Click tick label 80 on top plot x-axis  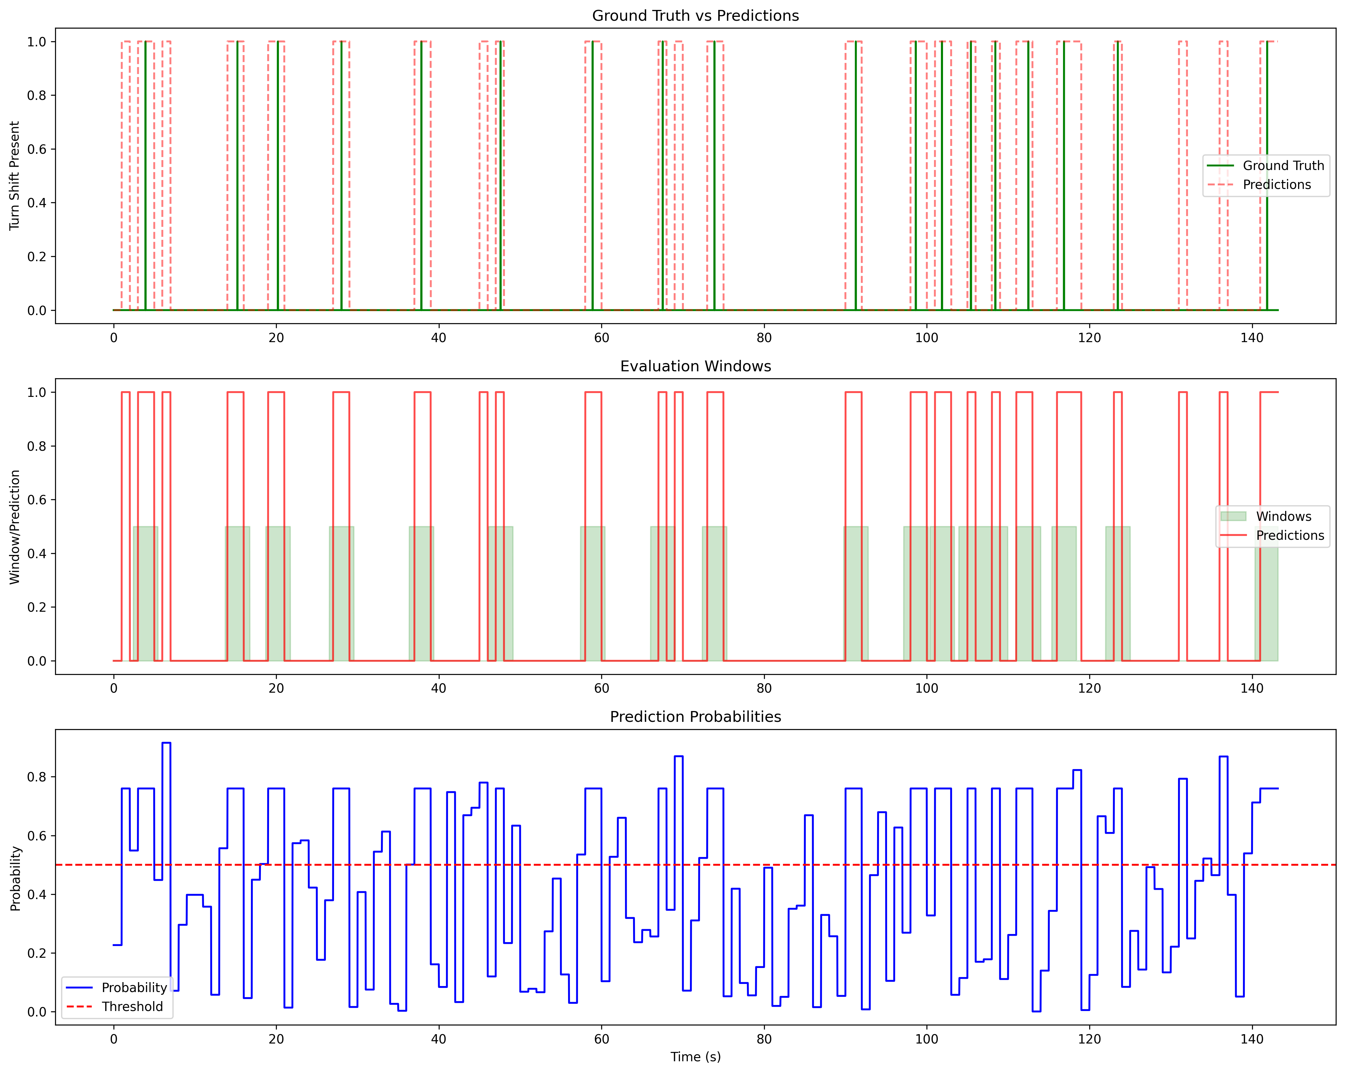click(x=764, y=338)
